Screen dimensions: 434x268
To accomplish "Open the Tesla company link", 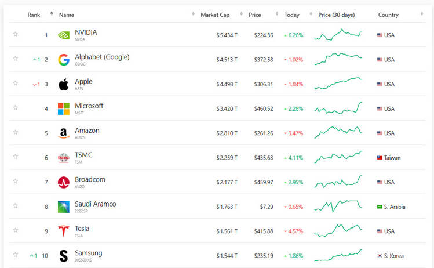I will tap(82, 229).
